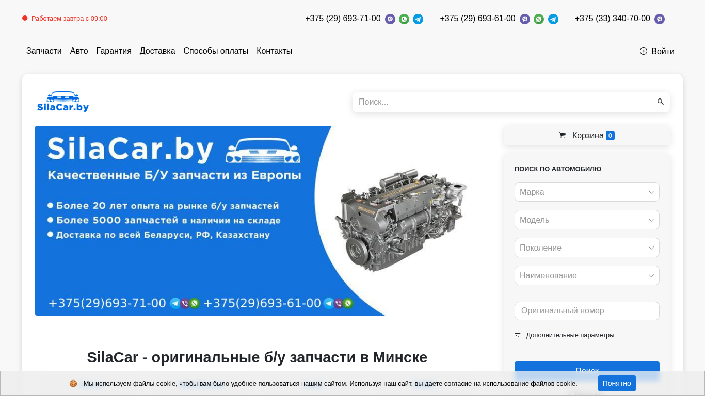Go to the Авто section
The width and height of the screenshot is (705, 396).
pos(79,51)
